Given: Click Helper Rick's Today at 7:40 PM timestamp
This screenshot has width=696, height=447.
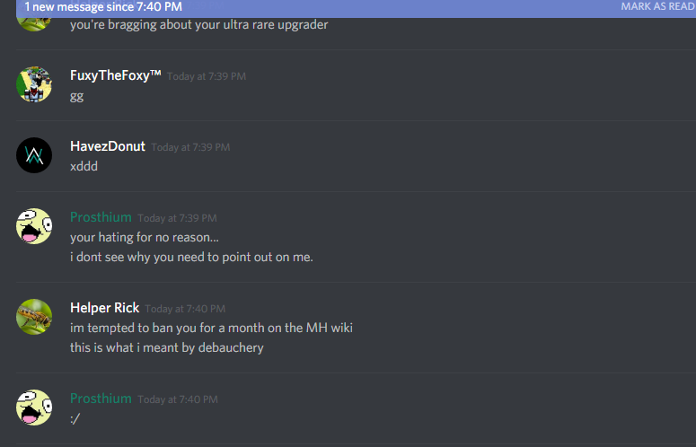Looking at the screenshot, I should coord(185,309).
